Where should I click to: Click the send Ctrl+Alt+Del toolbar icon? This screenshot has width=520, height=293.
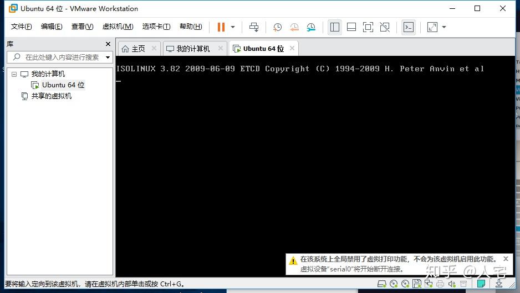254,27
